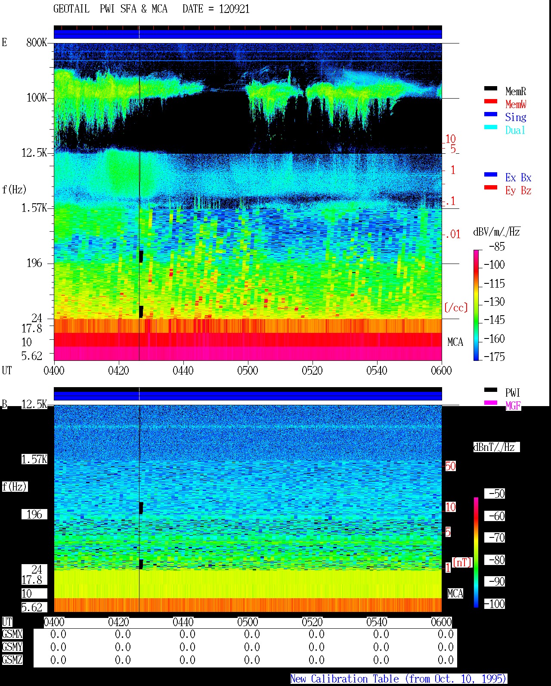
Task: Click the '0520' time tick under E panel
Action: coord(312,370)
